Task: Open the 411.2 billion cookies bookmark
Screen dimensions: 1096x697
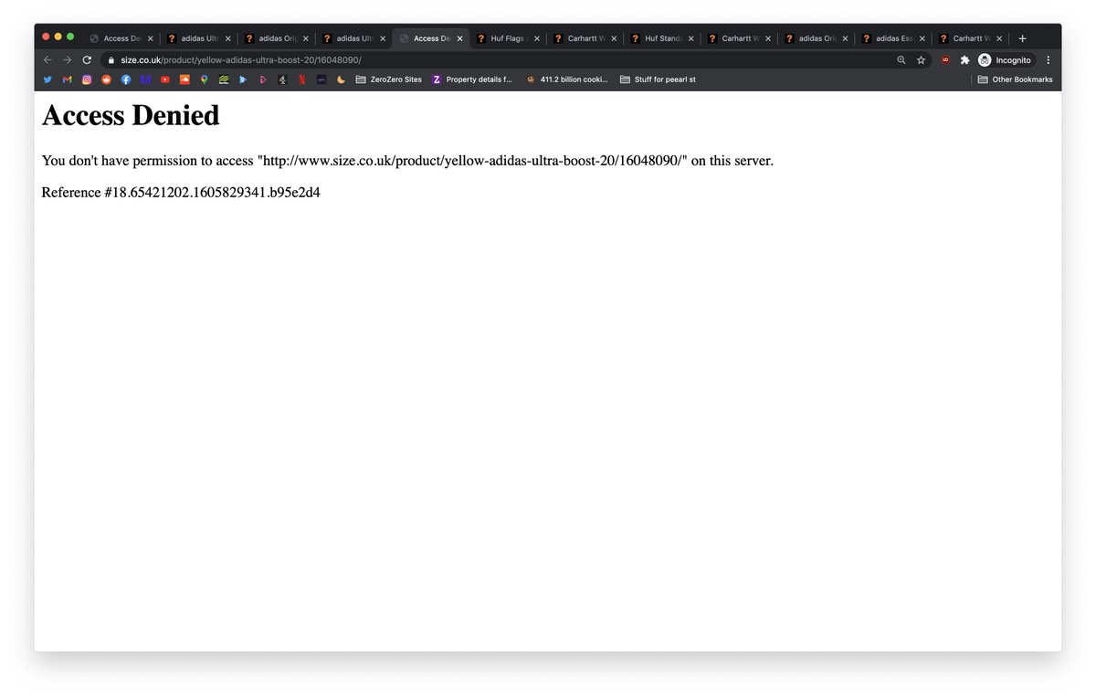Action: [566, 79]
